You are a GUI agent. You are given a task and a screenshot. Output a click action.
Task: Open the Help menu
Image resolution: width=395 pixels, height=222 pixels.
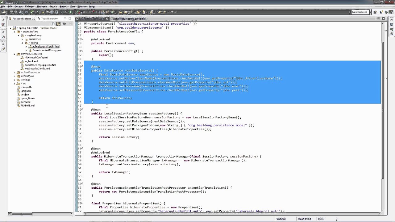tap(92, 6)
